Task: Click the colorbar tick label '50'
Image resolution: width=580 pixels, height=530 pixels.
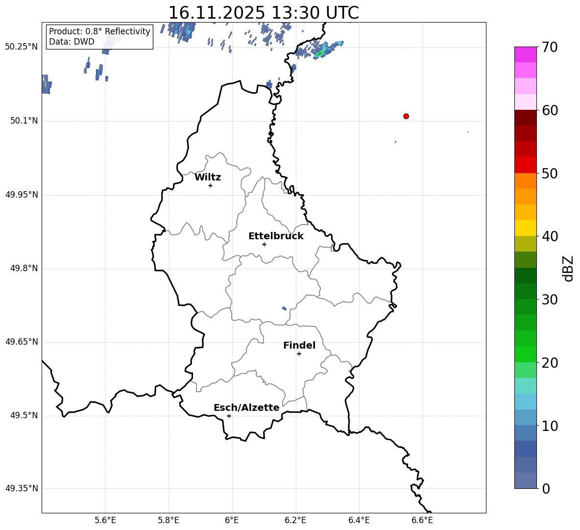Action: click(550, 173)
